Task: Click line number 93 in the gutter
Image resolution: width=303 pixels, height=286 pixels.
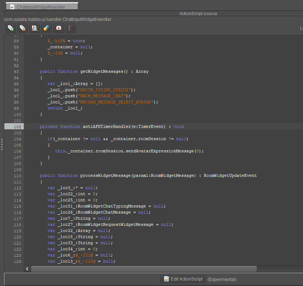Action: (16, 72)
